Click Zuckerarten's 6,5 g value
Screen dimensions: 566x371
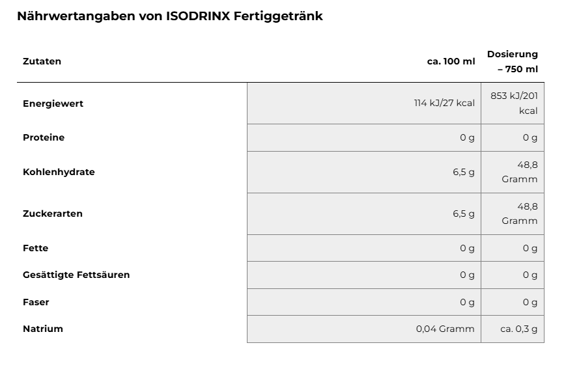tap(464, 213)
